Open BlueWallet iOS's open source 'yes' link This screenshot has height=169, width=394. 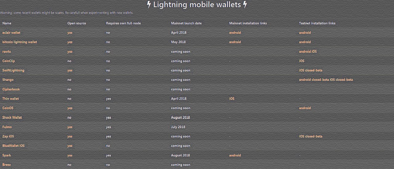(70, 146)
